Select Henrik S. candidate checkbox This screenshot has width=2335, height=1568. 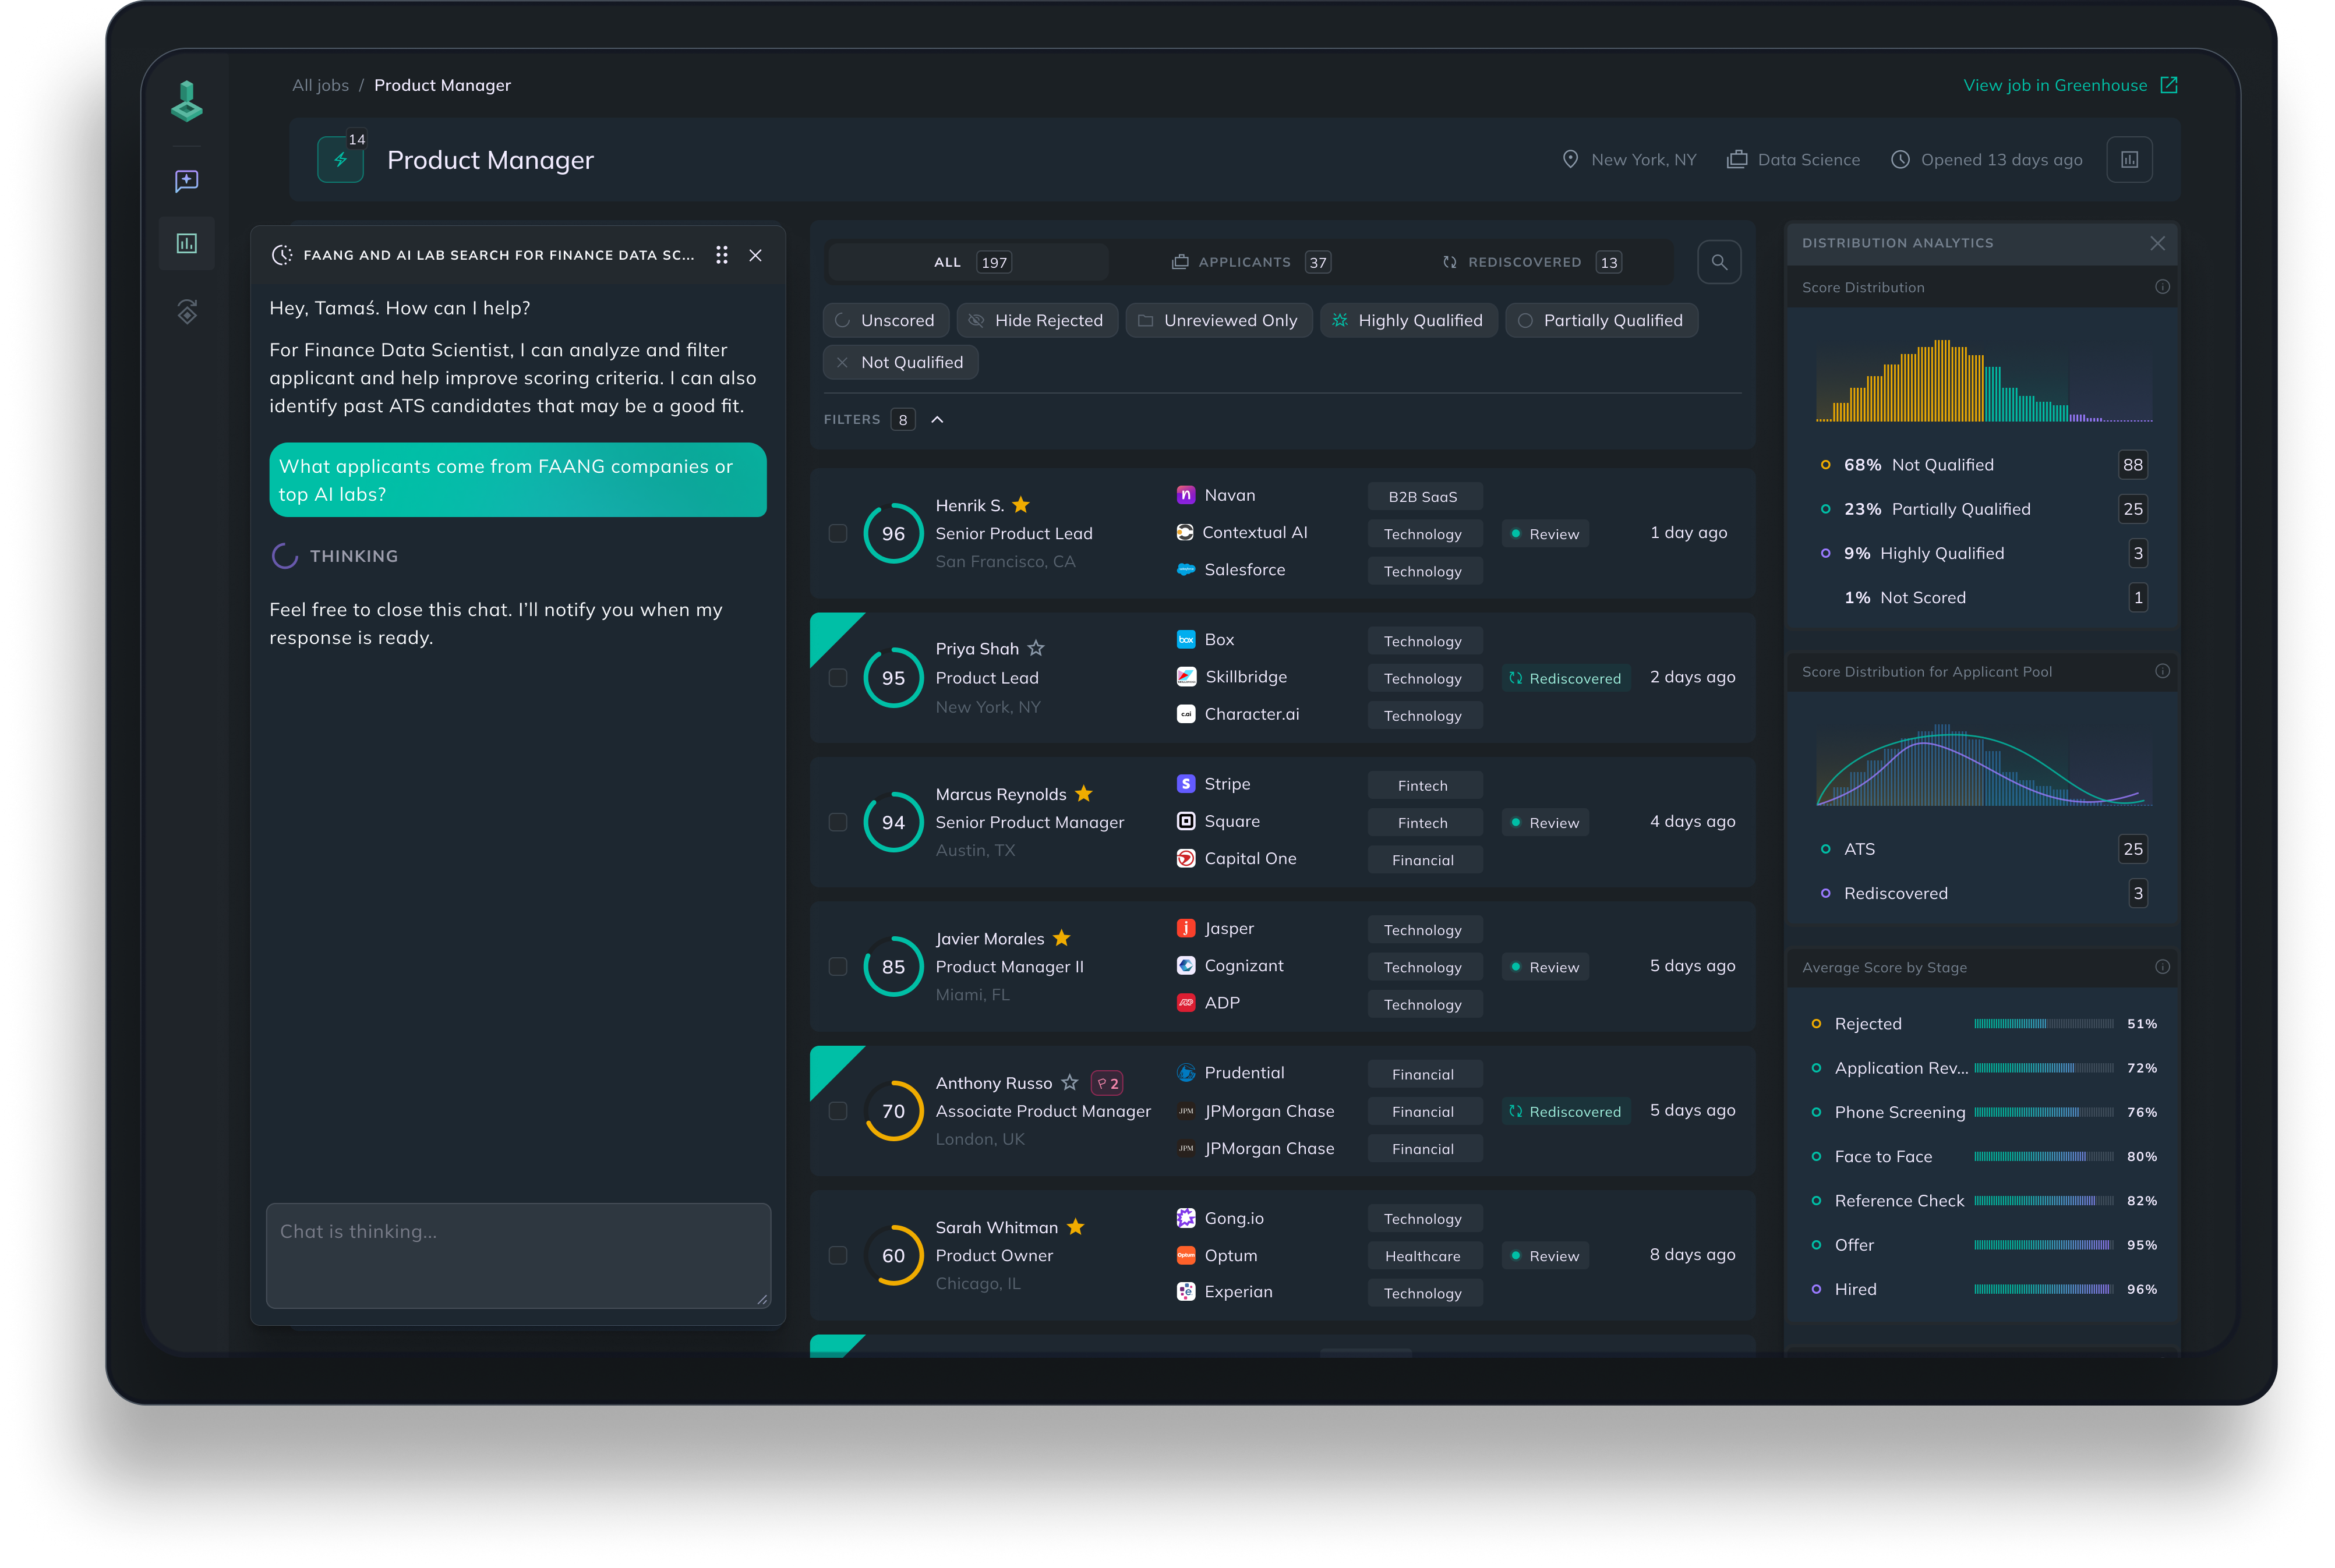(x=838, y=534)
